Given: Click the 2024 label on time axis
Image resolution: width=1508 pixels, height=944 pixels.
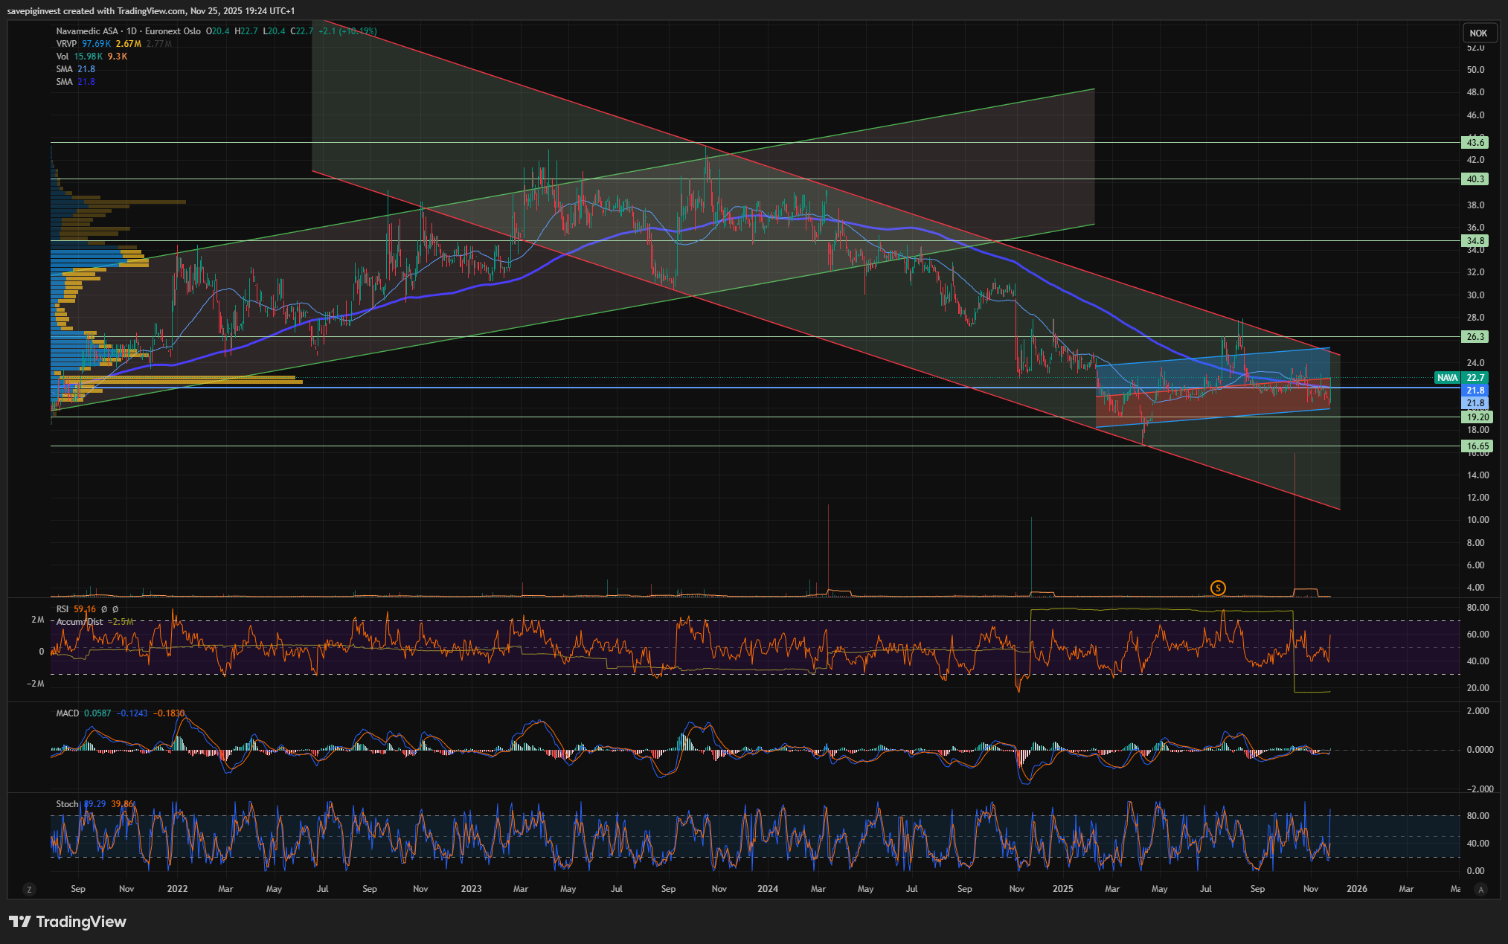Looking at the screenshot, I should click(x=767, y=889).
